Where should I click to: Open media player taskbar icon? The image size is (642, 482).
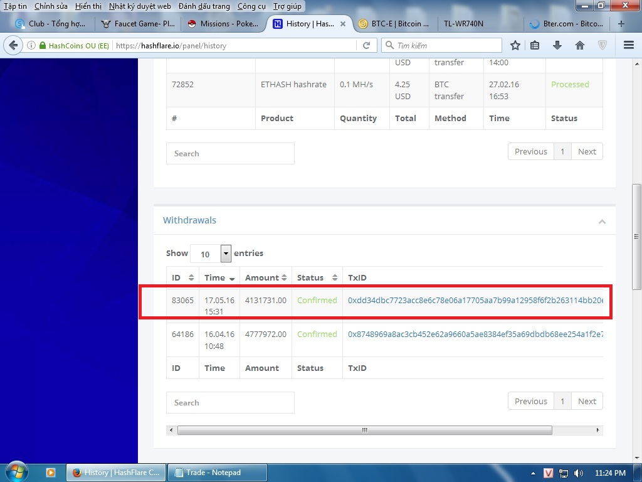(51, 473)
